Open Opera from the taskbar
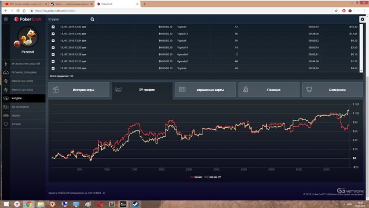Viewport: 369px width, 208px height. click(100, 204)
